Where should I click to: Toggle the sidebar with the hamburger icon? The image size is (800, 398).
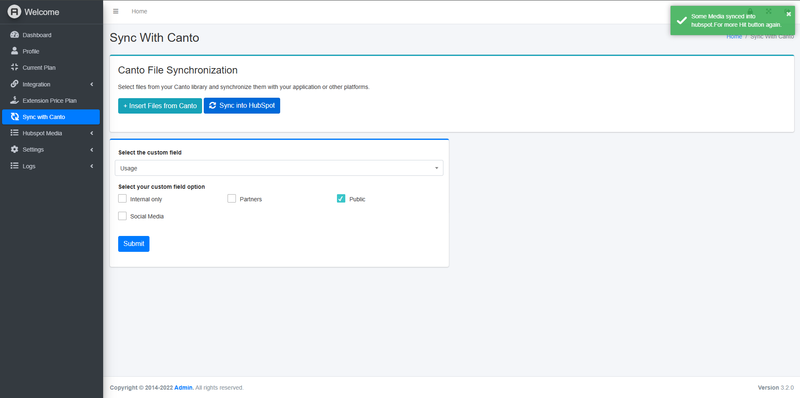(x=116, y=11)
